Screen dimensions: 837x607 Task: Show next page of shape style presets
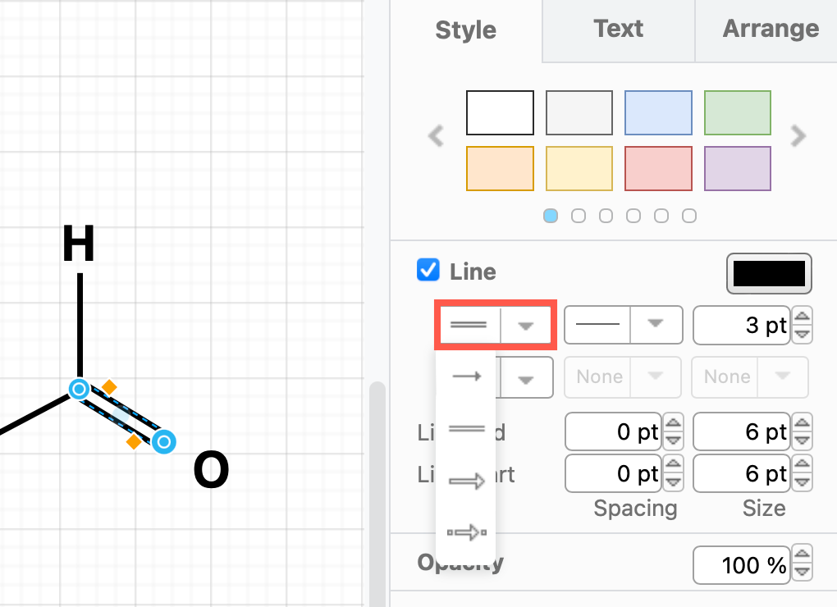(x=797, y=135)
